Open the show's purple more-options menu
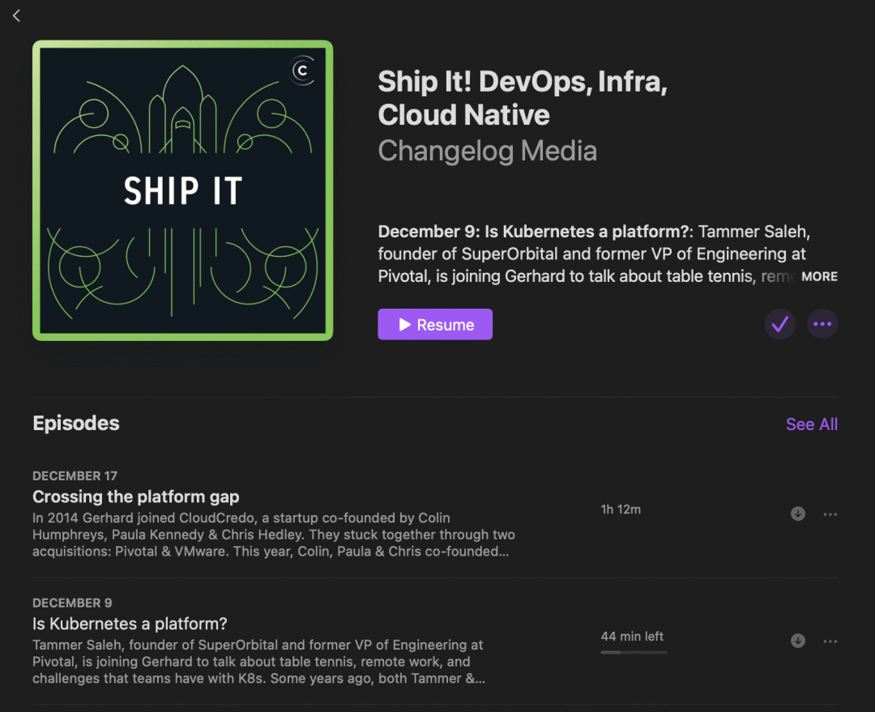The image size is (875, 712). point(822,324)
